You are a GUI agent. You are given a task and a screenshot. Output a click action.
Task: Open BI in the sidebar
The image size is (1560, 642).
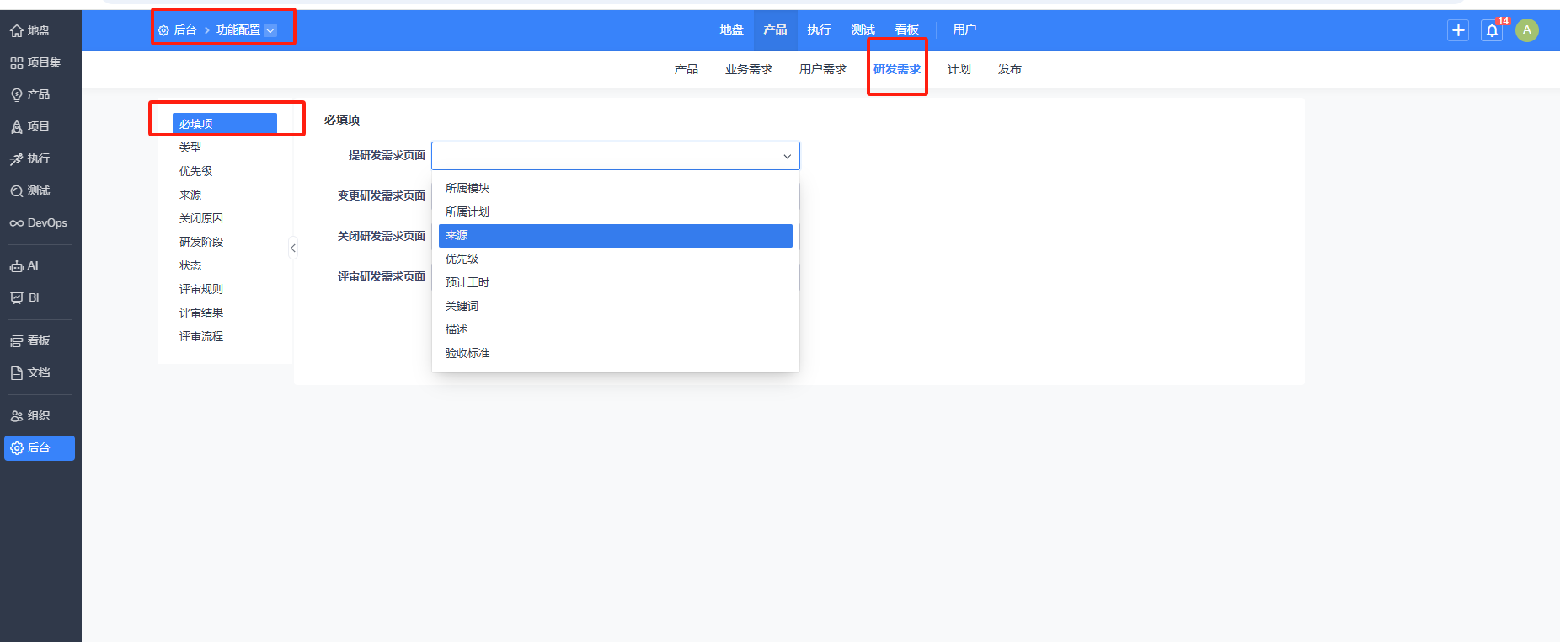click(x=25, y=298)
